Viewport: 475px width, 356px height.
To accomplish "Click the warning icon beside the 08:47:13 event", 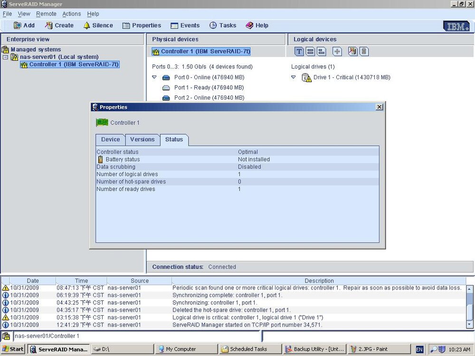I will (5, 288).
